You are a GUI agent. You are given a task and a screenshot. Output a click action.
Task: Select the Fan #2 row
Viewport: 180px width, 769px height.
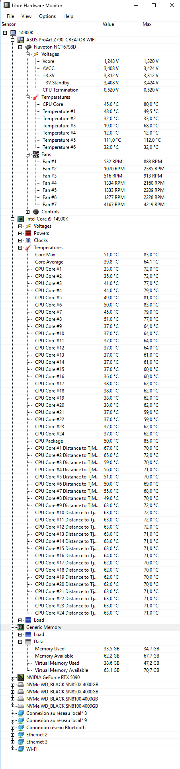90,169
